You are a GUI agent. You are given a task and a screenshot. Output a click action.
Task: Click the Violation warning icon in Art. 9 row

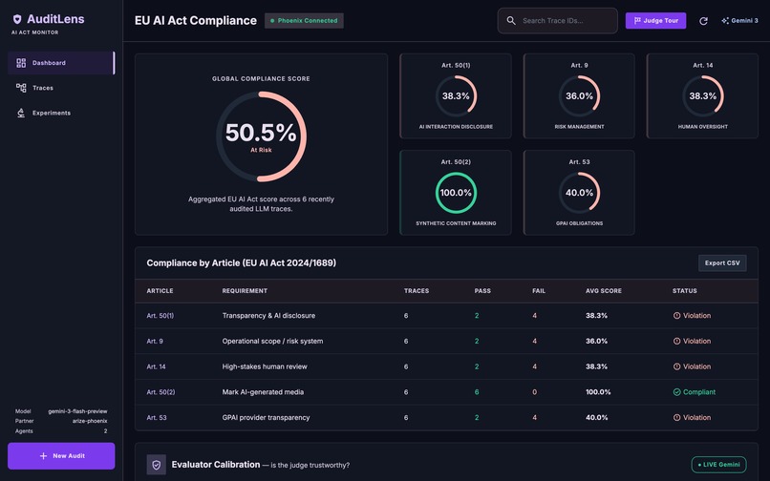point(676,341)
